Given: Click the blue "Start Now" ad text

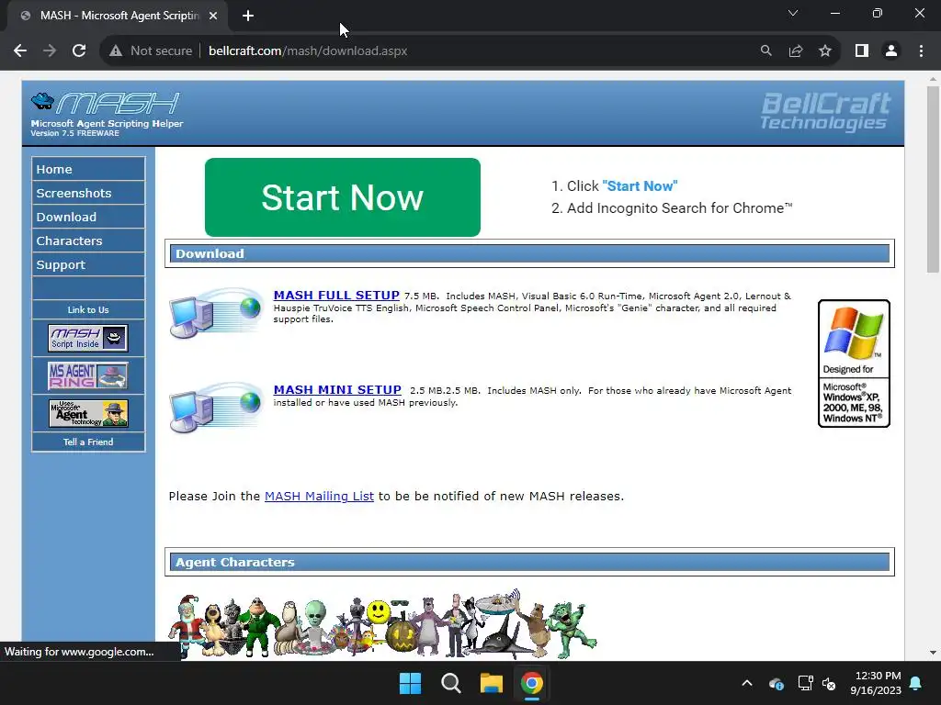Looking at the screenshot, I should (640, 186).
